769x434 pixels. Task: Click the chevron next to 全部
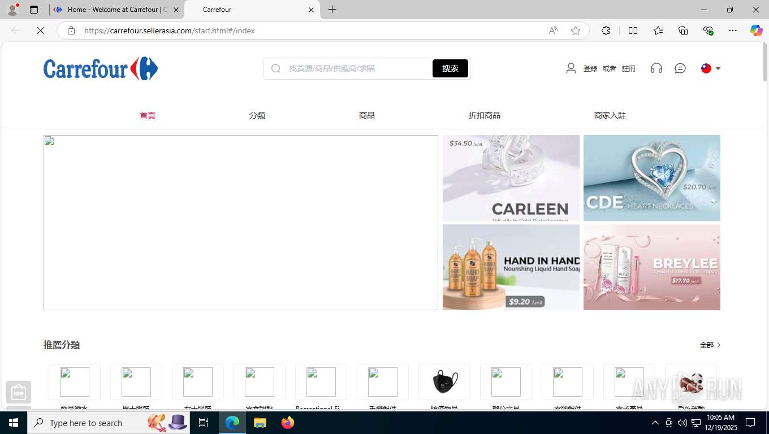719,345
